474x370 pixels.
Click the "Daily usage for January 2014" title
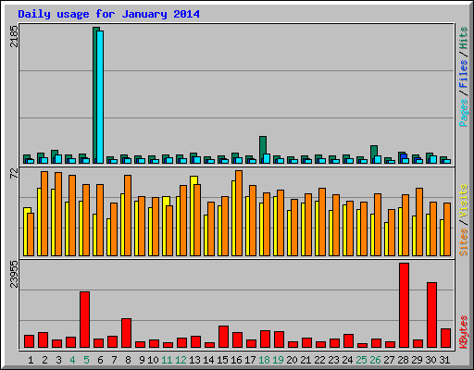[x=108, y=14]
